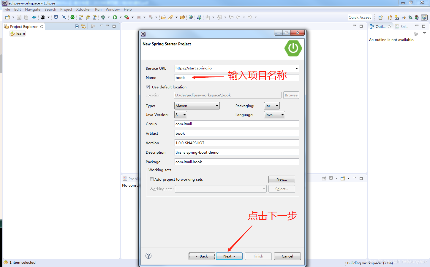This screenshot has width=430, height=267.
Task: Click the Version input field
Action: point(237,143)
